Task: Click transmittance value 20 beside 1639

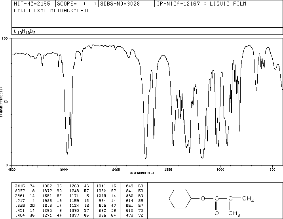Action: tap(32, 206)
